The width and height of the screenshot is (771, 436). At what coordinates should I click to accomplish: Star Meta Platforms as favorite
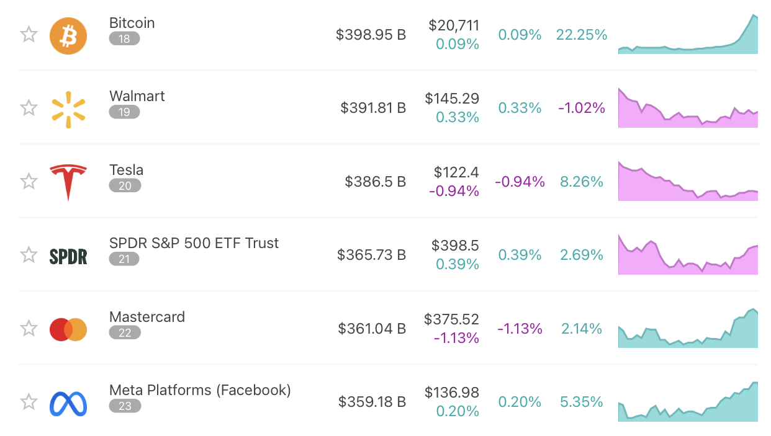[29, 402]
